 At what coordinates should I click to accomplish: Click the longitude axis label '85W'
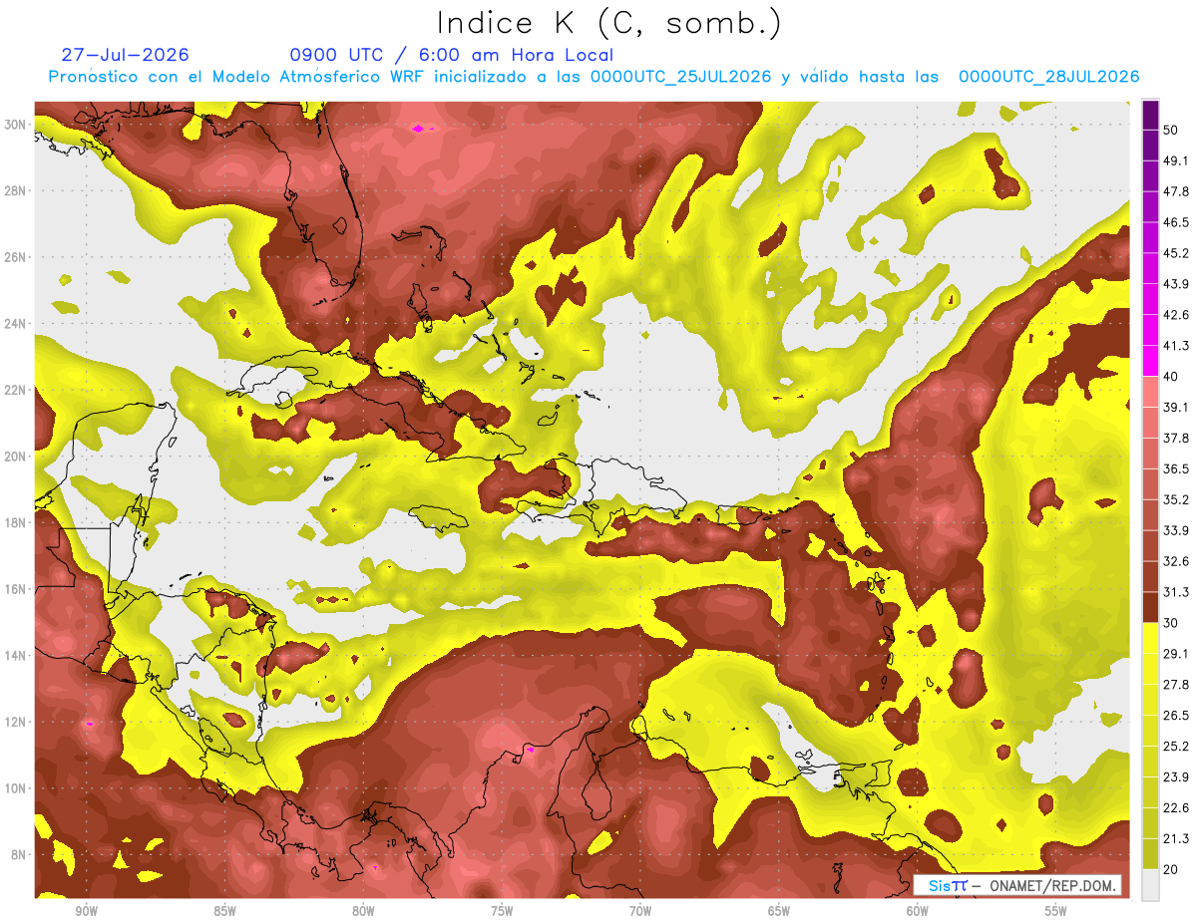click(224, 911)
